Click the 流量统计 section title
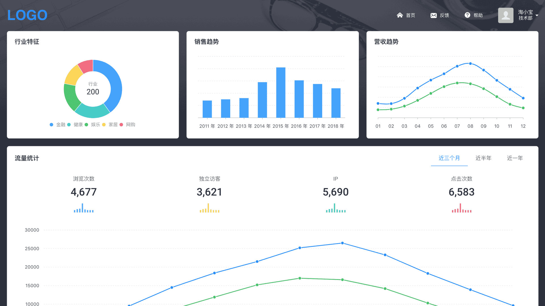The width and height of the screenshot is (545, 306). [x=27, y=158]
